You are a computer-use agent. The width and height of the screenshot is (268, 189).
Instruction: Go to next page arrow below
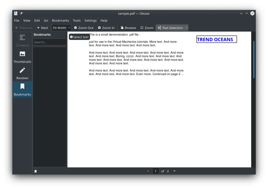pyautogui.click(x=174, y=171)
